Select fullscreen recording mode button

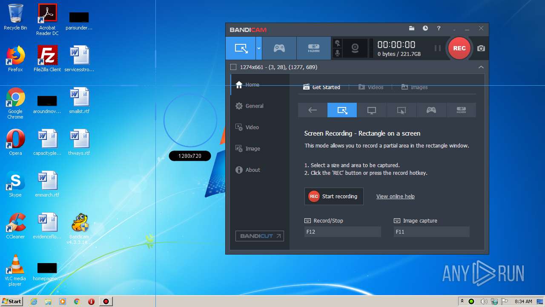coord(372,110)
